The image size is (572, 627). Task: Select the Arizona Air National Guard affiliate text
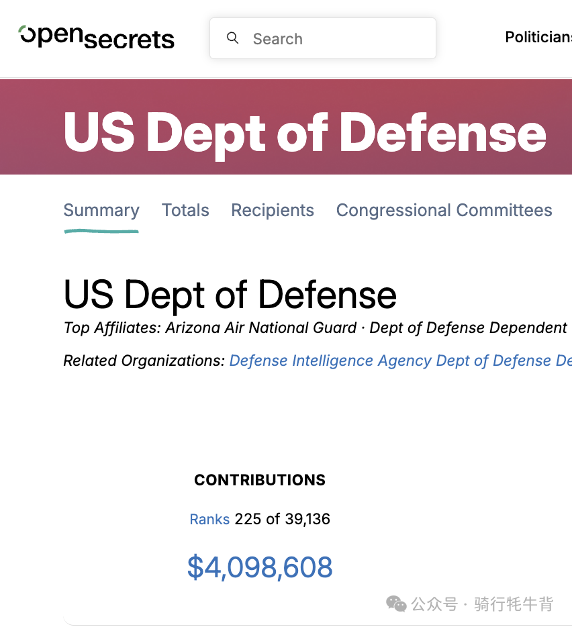coord(260,328)
